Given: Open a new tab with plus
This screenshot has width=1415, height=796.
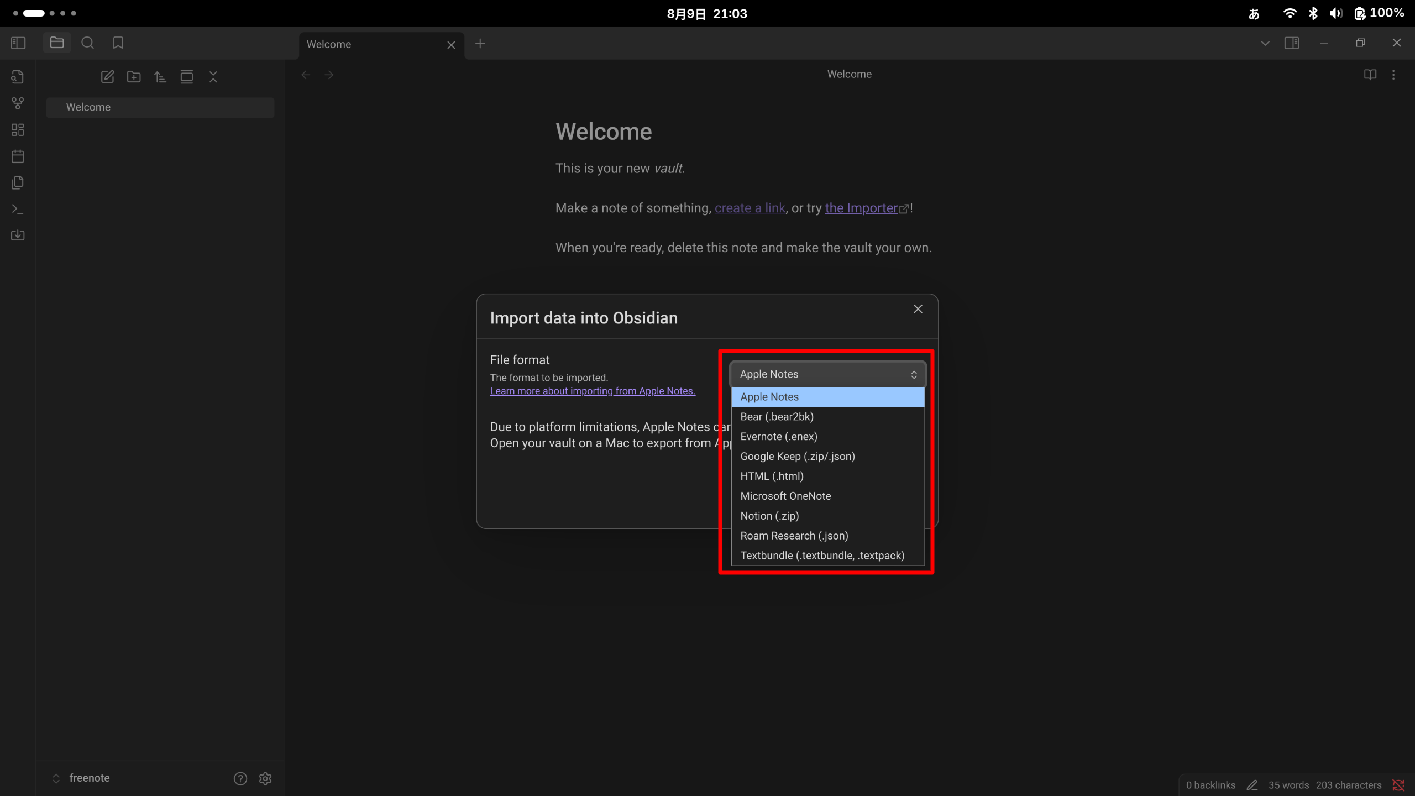Looking at the screenshot, I should (x=480, y=44).
